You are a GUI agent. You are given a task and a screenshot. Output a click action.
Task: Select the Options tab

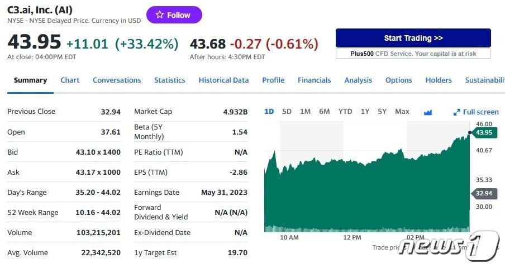(398, 80)
